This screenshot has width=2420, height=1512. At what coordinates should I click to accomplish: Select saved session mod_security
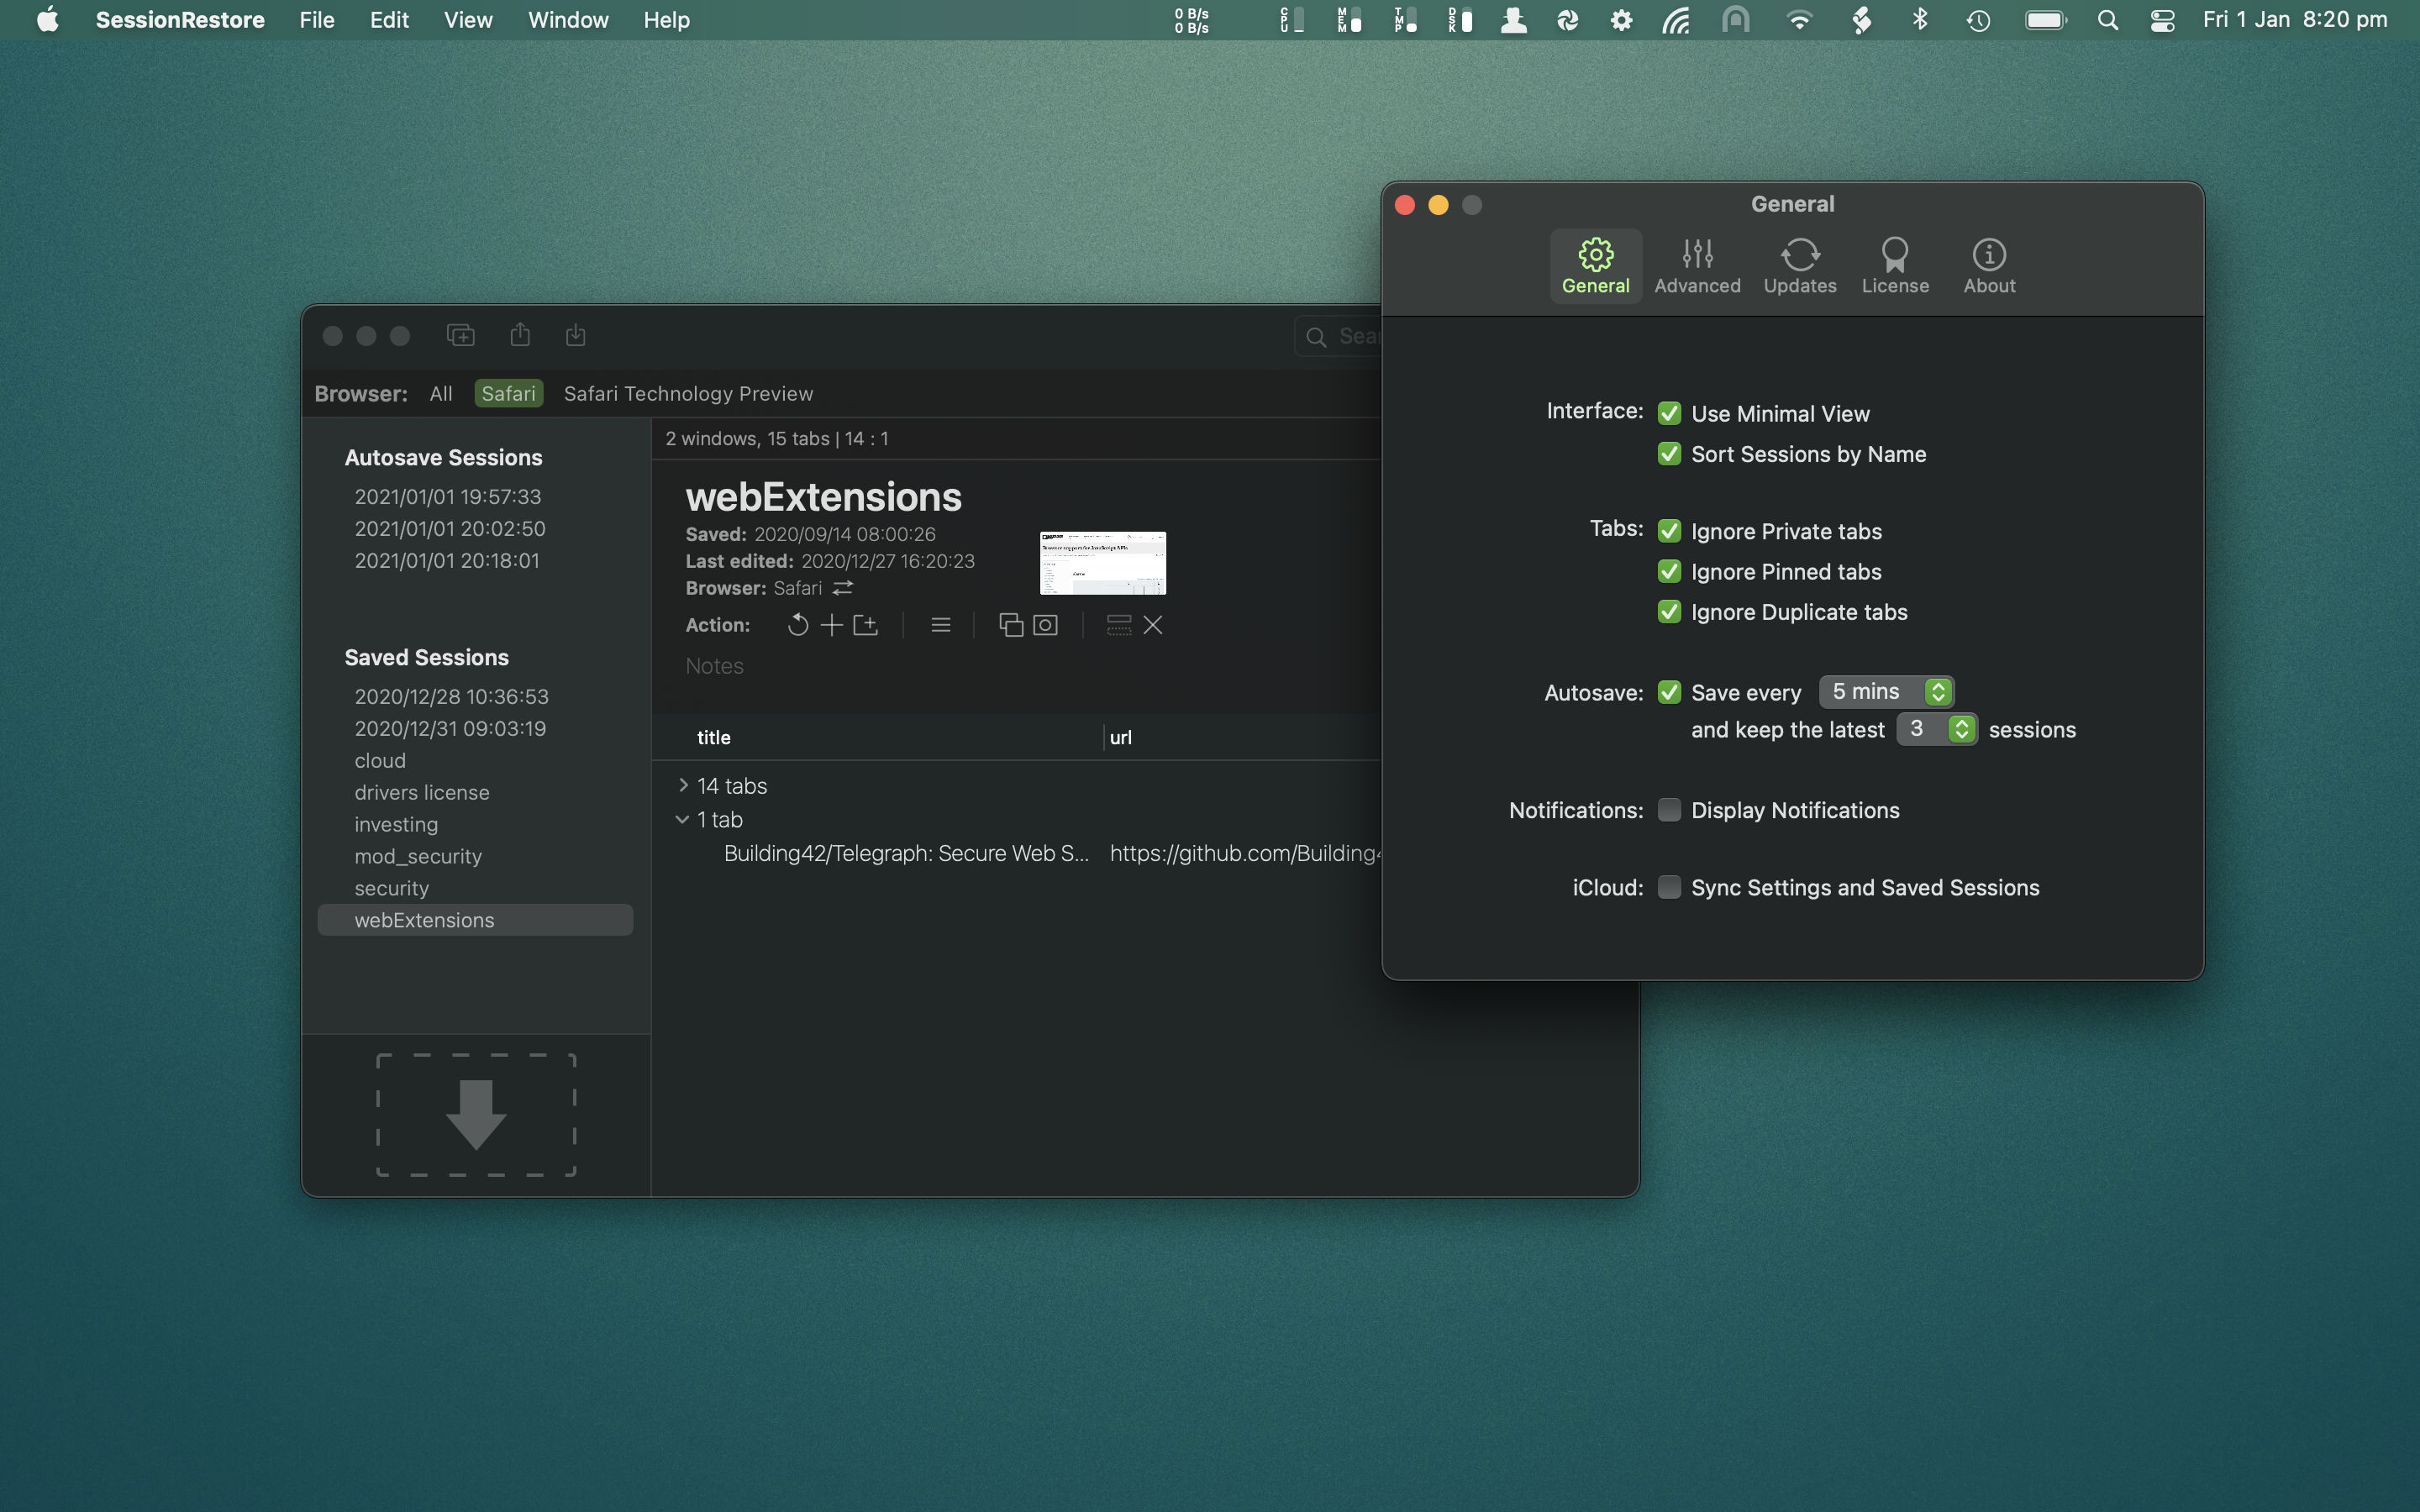[x=418, y=856]
